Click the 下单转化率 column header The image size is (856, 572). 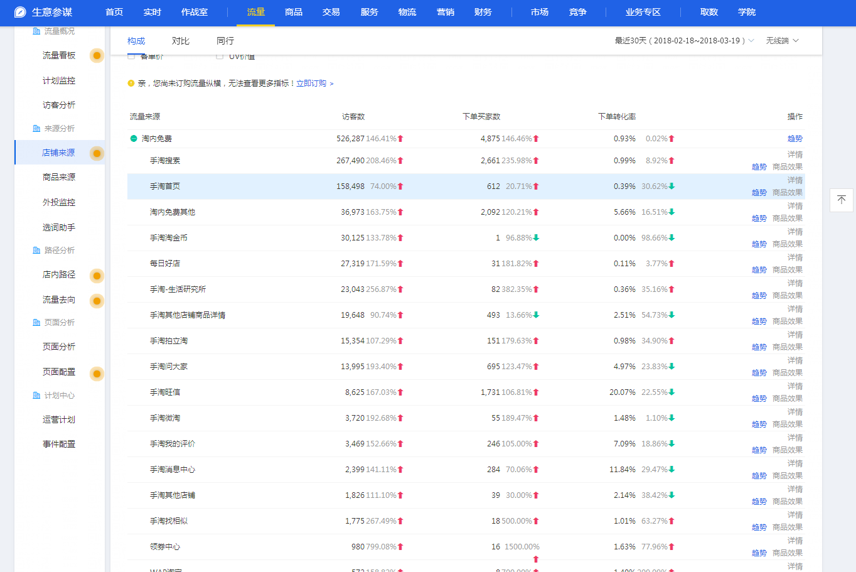[x=617, y=116]
